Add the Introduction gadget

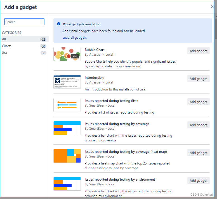pos(199,79)
